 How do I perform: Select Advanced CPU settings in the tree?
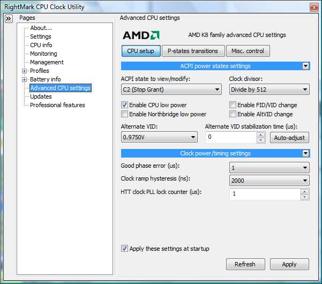coord(61,88)
